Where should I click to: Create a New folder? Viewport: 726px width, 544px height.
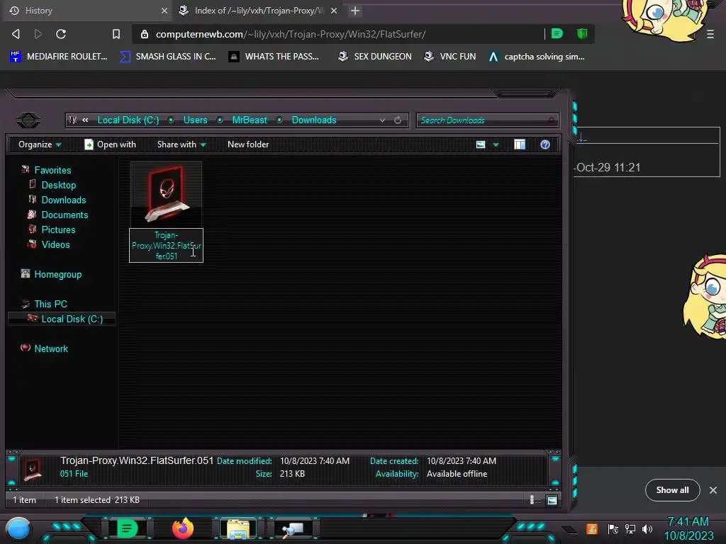(x=247, y=144)
